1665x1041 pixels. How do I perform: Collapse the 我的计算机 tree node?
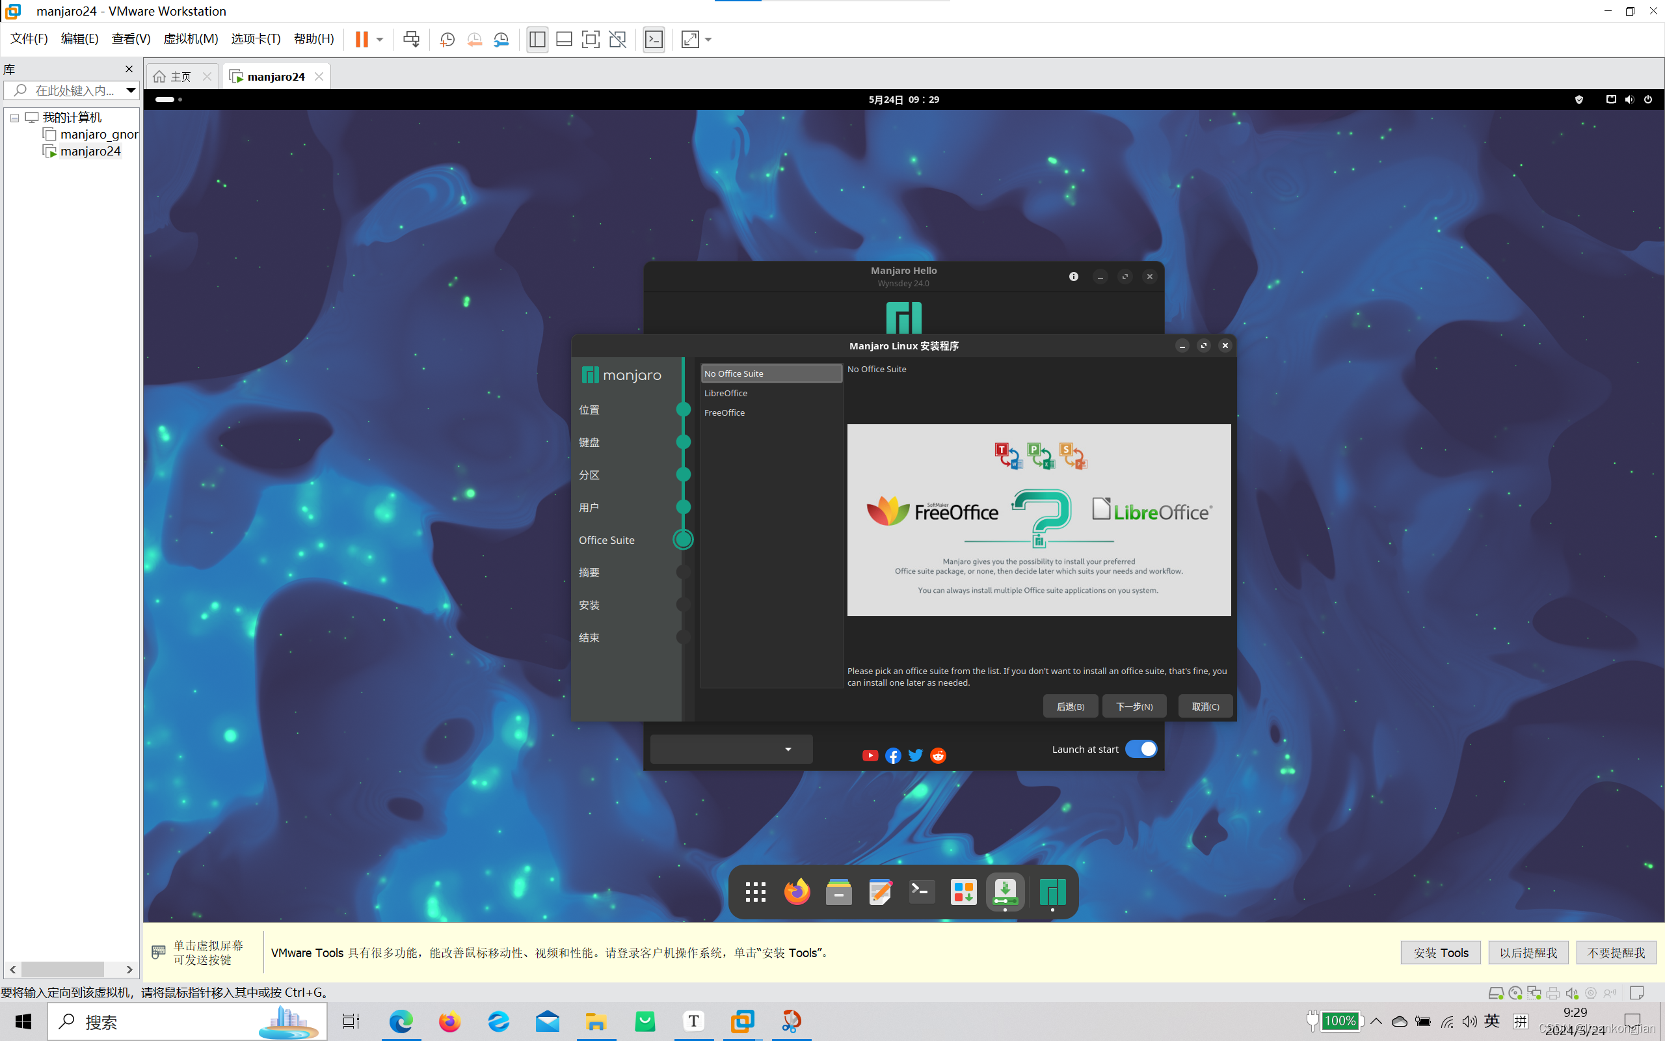[14, 118]
